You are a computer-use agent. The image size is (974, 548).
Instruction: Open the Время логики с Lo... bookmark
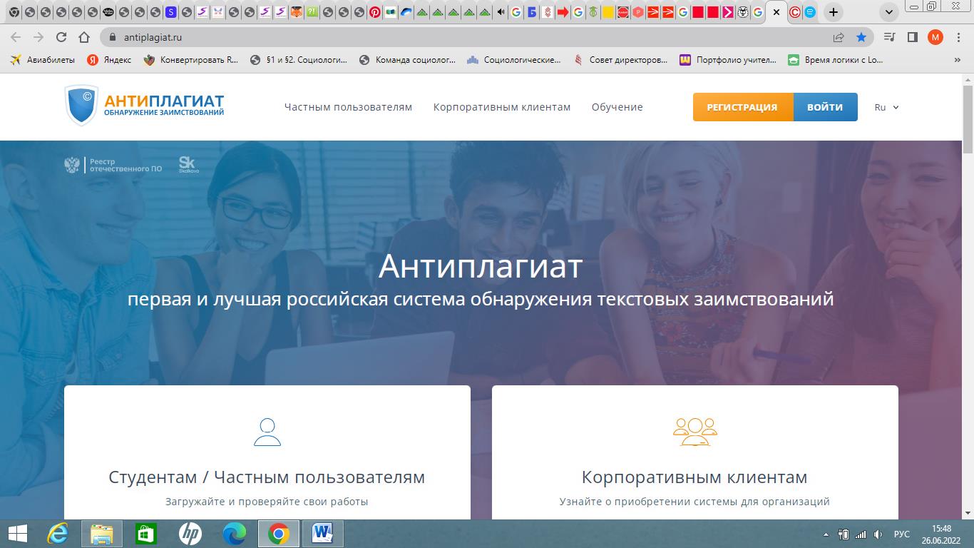836,60
